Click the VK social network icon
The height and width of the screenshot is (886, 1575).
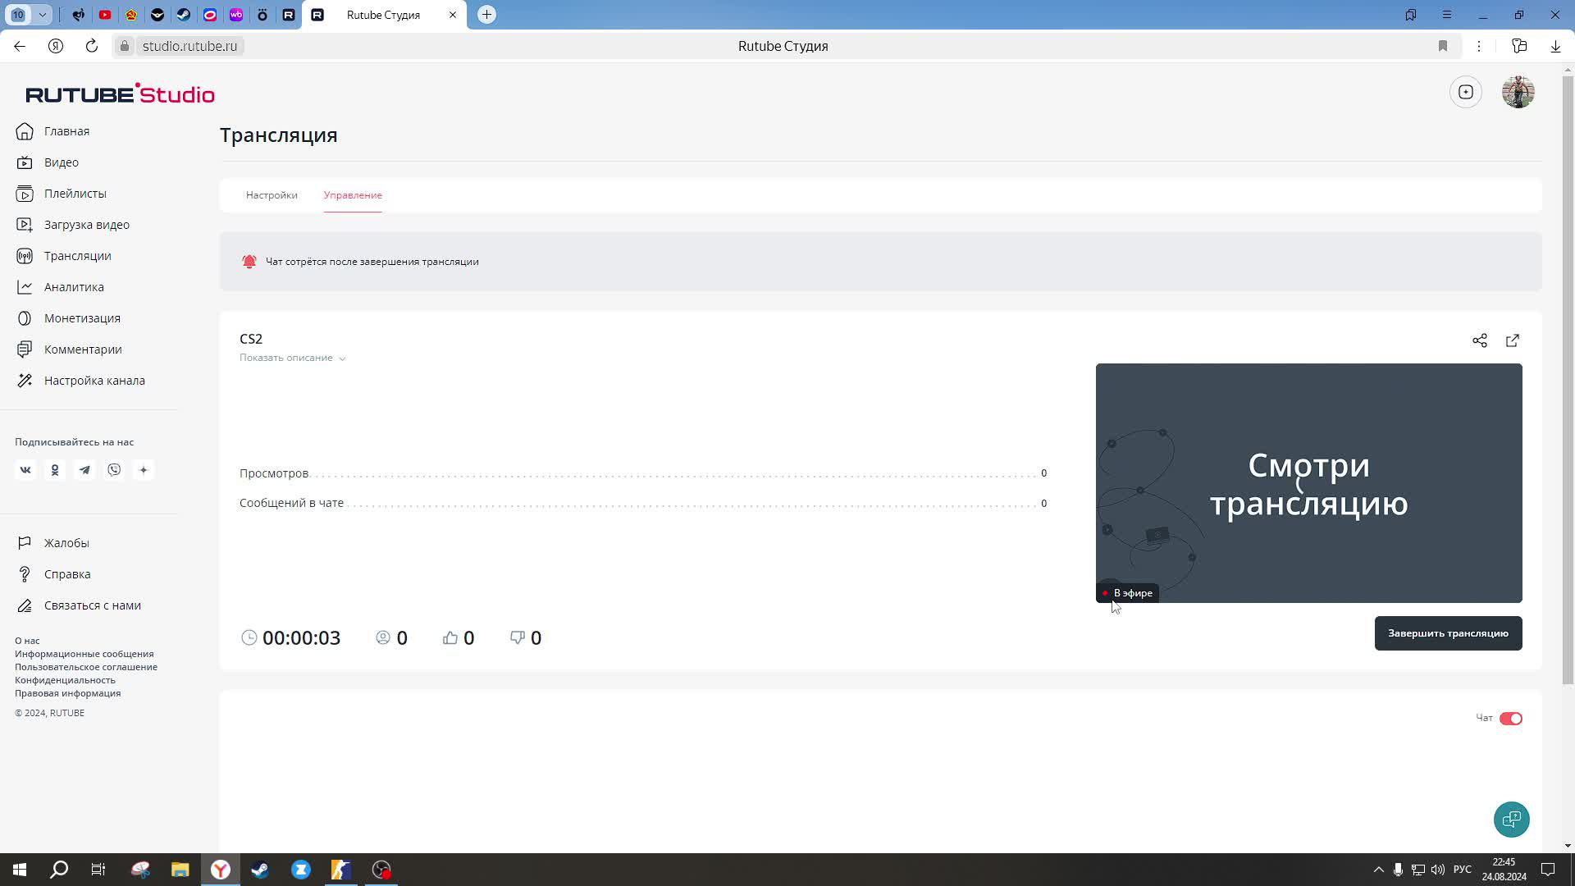pyautogui.click(x=25, y=470)
